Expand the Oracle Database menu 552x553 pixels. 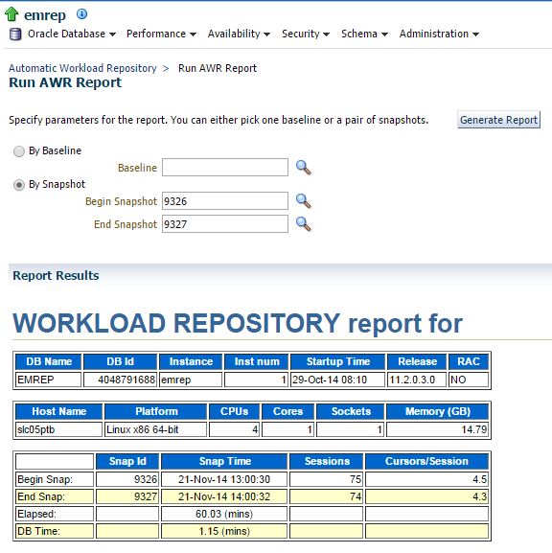(72, 34)
